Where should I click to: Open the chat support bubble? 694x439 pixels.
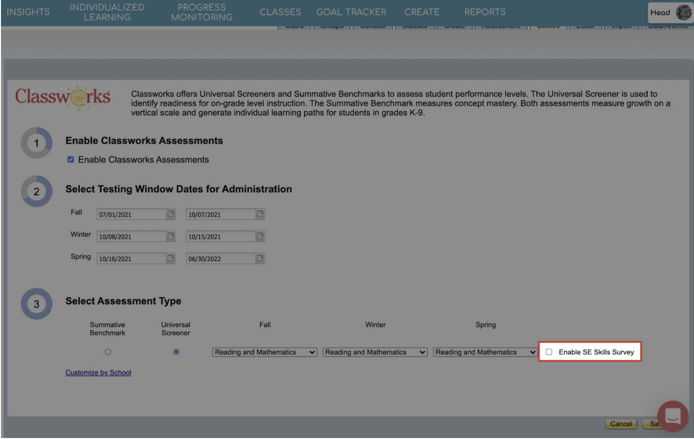(673, 416)
